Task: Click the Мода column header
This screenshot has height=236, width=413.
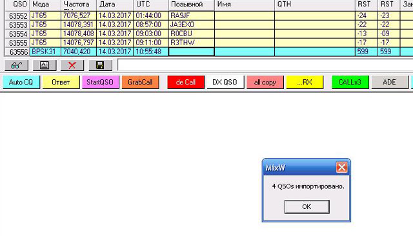Action: tap(45, 5)
